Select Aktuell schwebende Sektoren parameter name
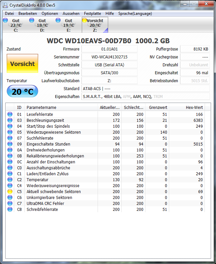 [54, 192]
